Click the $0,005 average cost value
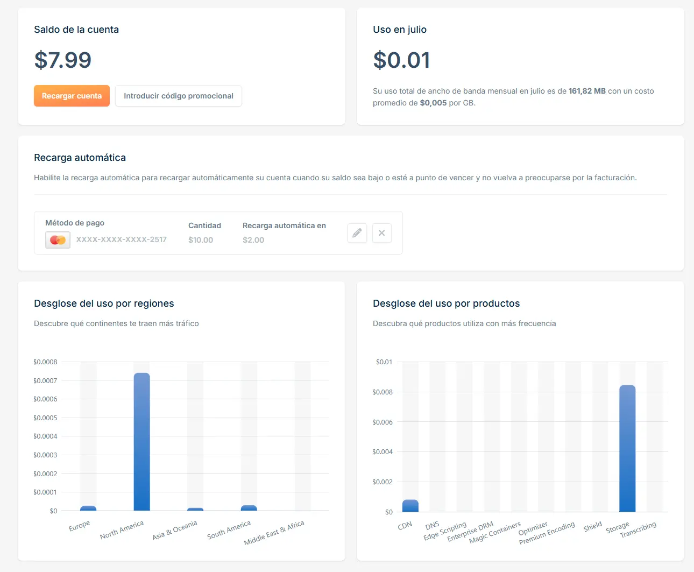The image size is (694, 572). click(433, 103)
